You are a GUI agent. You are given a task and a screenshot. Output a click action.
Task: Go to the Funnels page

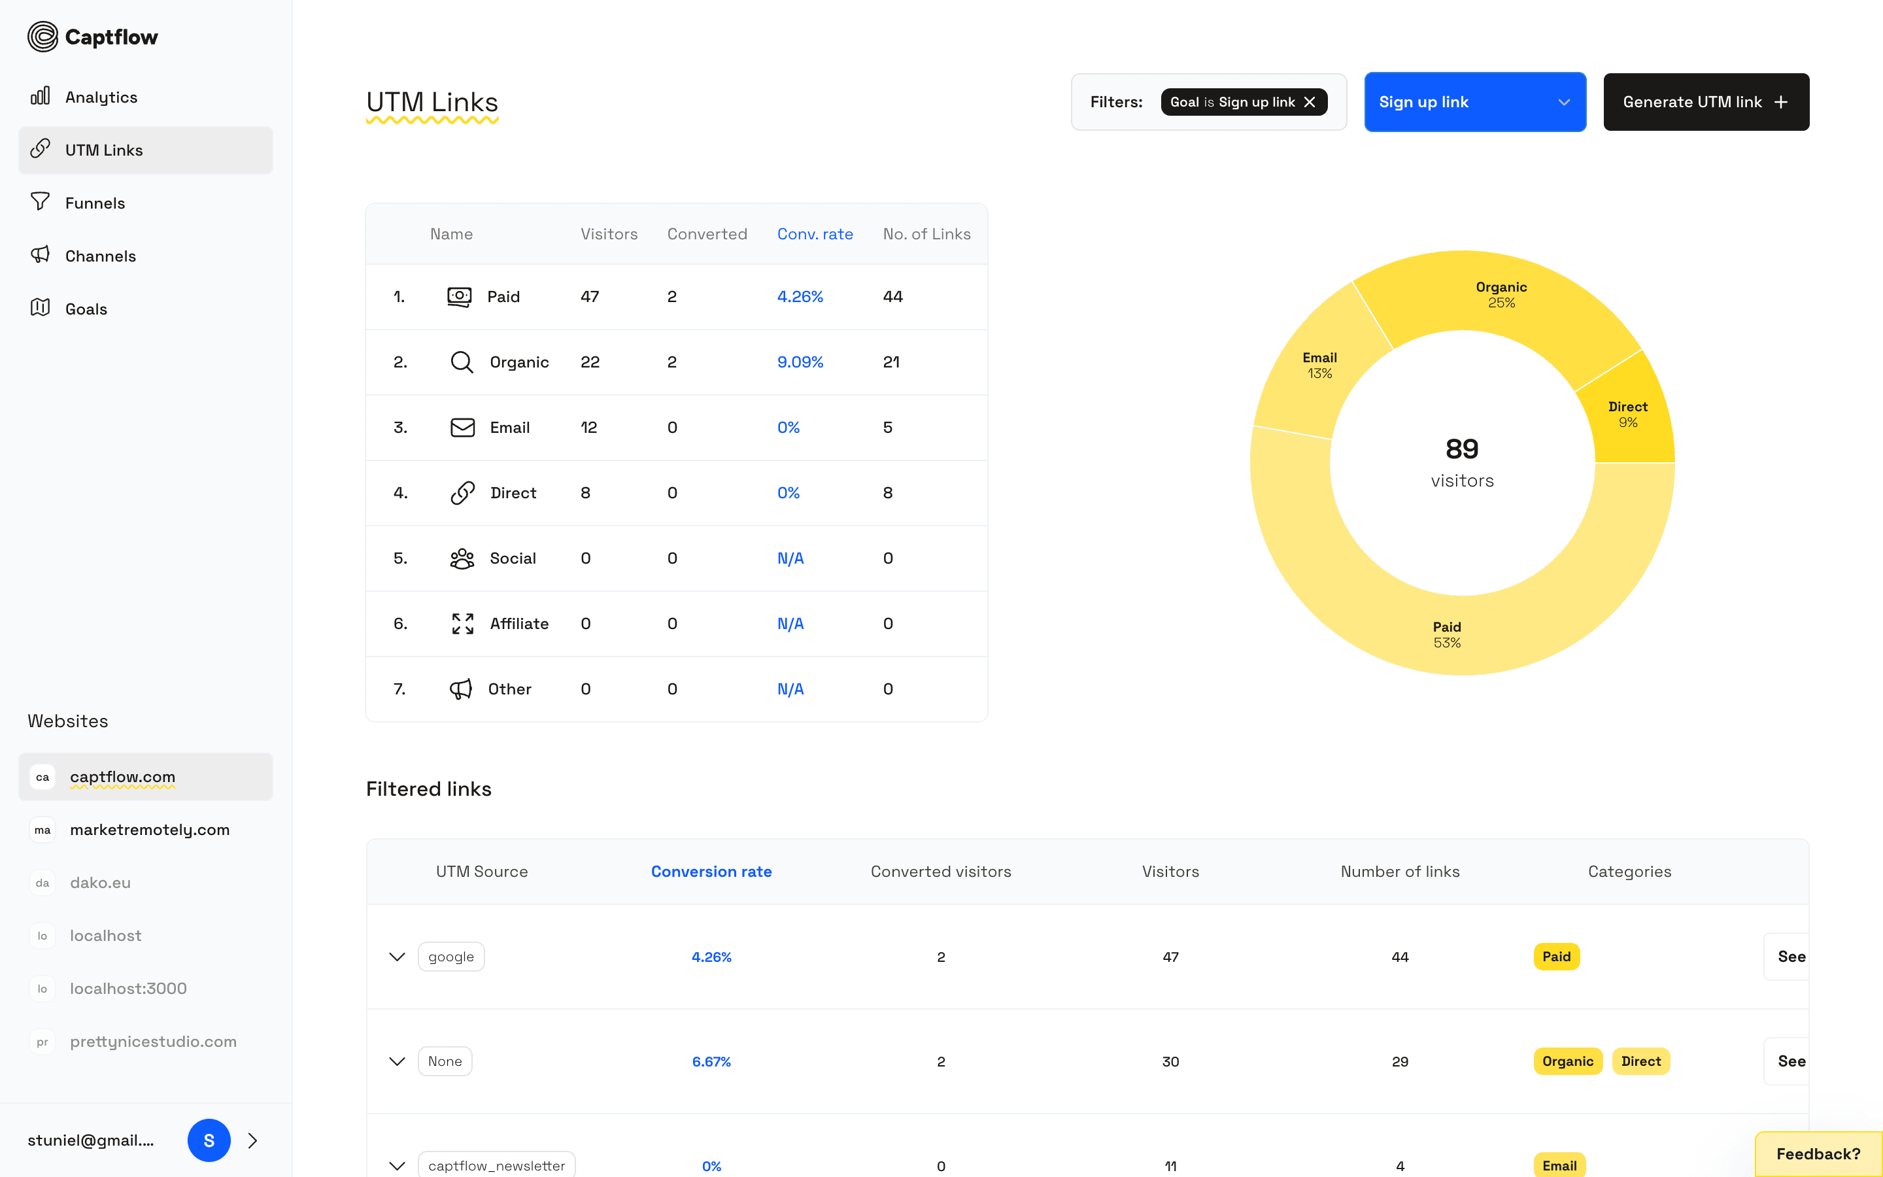tap(146, 203)
